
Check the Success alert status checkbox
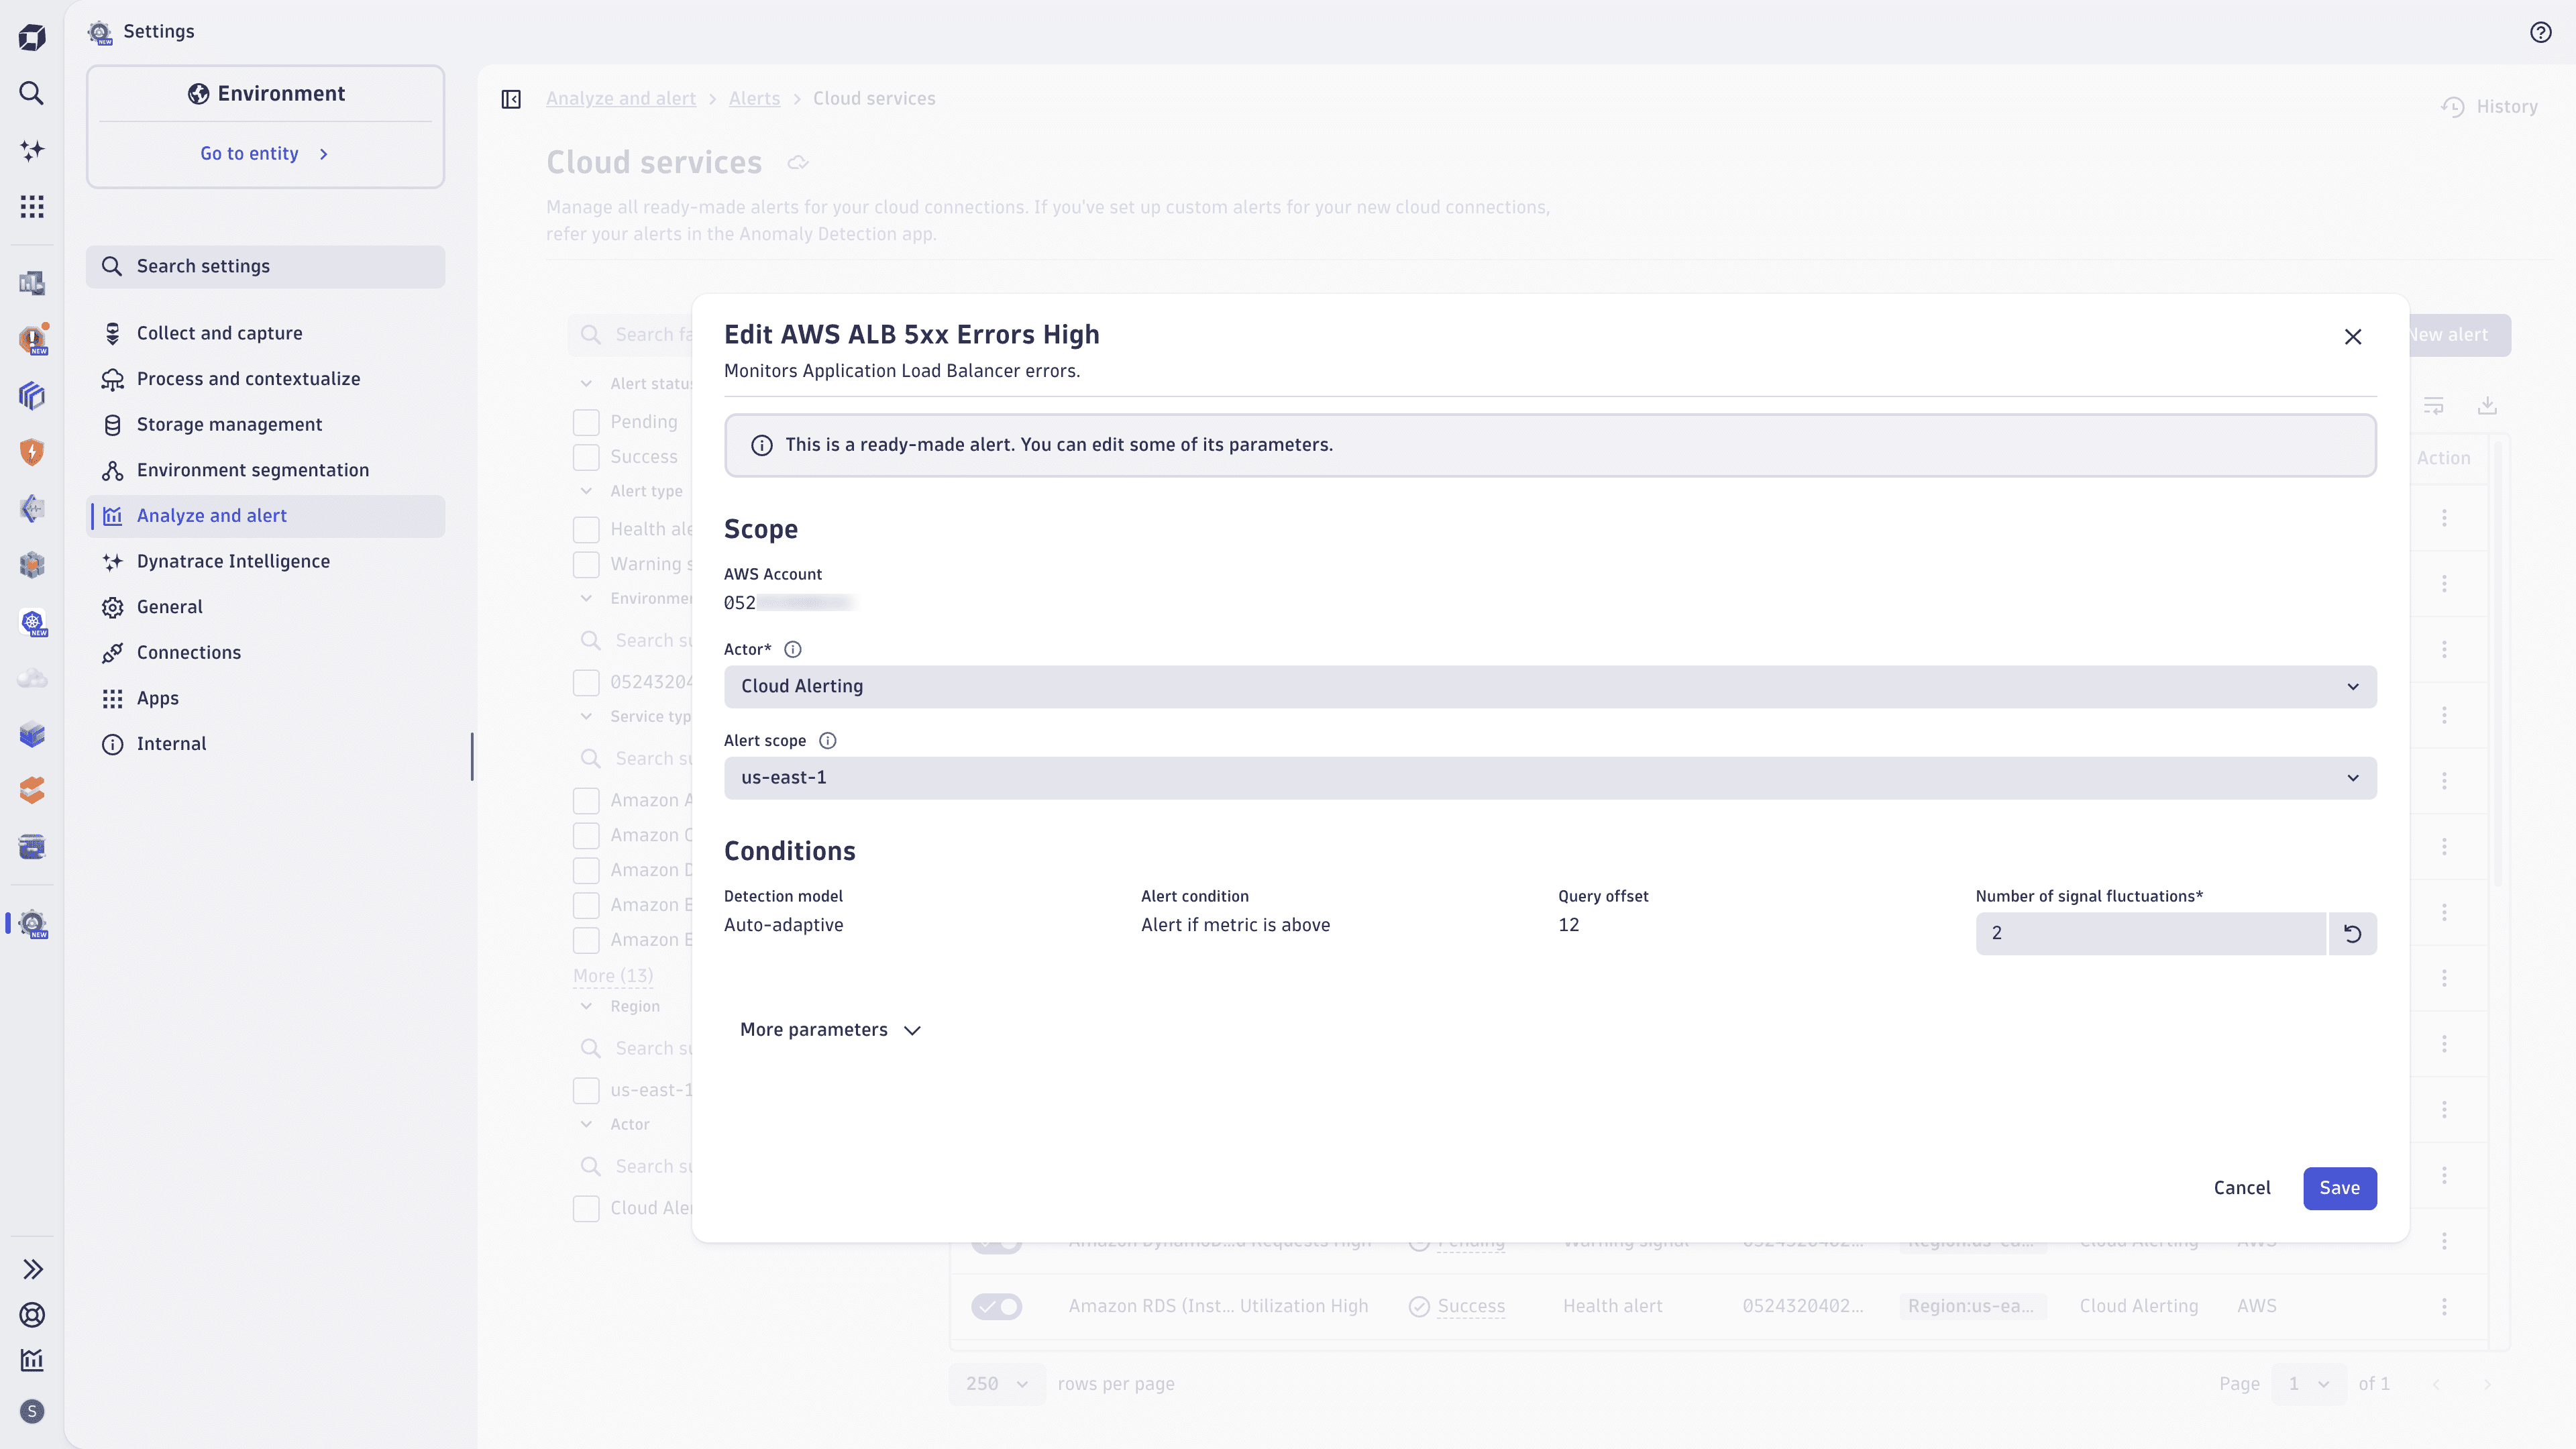[586, 457]
